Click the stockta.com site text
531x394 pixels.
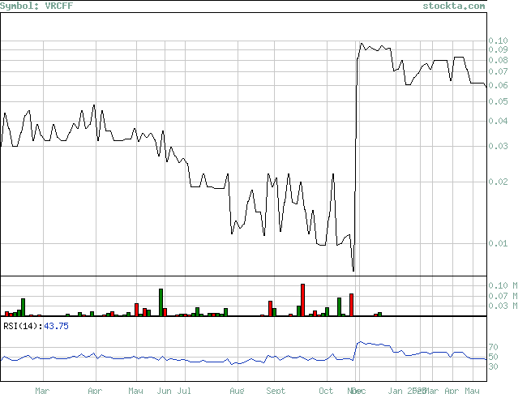click(454, 6)
